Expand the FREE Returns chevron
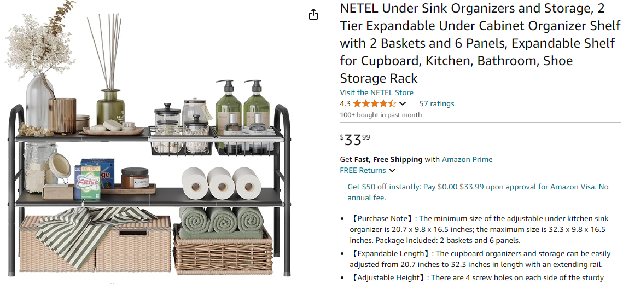Screen dimensions: 623x284 coord(392,170)
